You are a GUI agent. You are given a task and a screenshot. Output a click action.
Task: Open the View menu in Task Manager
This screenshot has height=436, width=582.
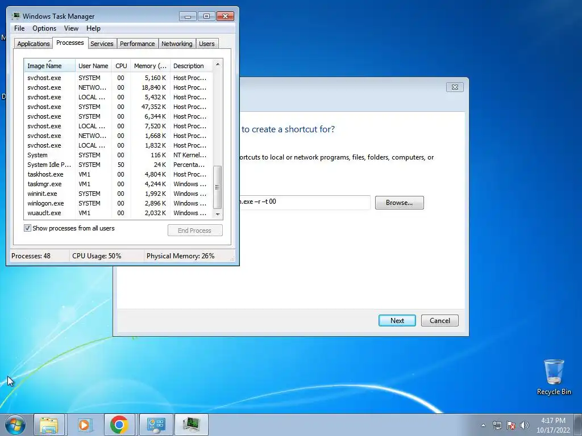click(x=71, y=28)
